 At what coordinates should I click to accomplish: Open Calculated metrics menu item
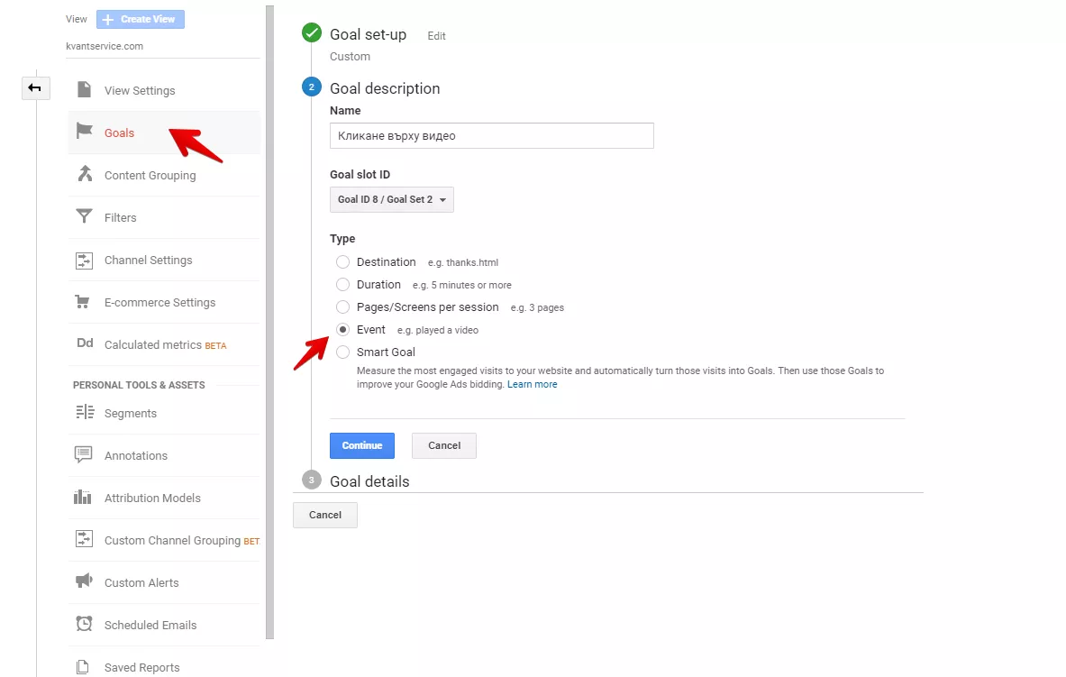click(164, 344)
